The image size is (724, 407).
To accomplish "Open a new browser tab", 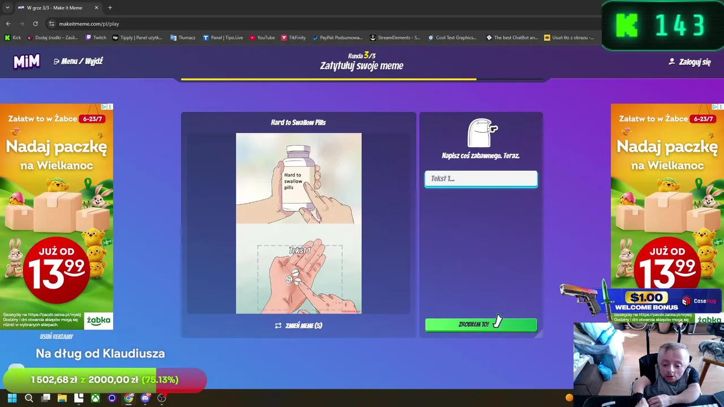I will pos(110,7).
